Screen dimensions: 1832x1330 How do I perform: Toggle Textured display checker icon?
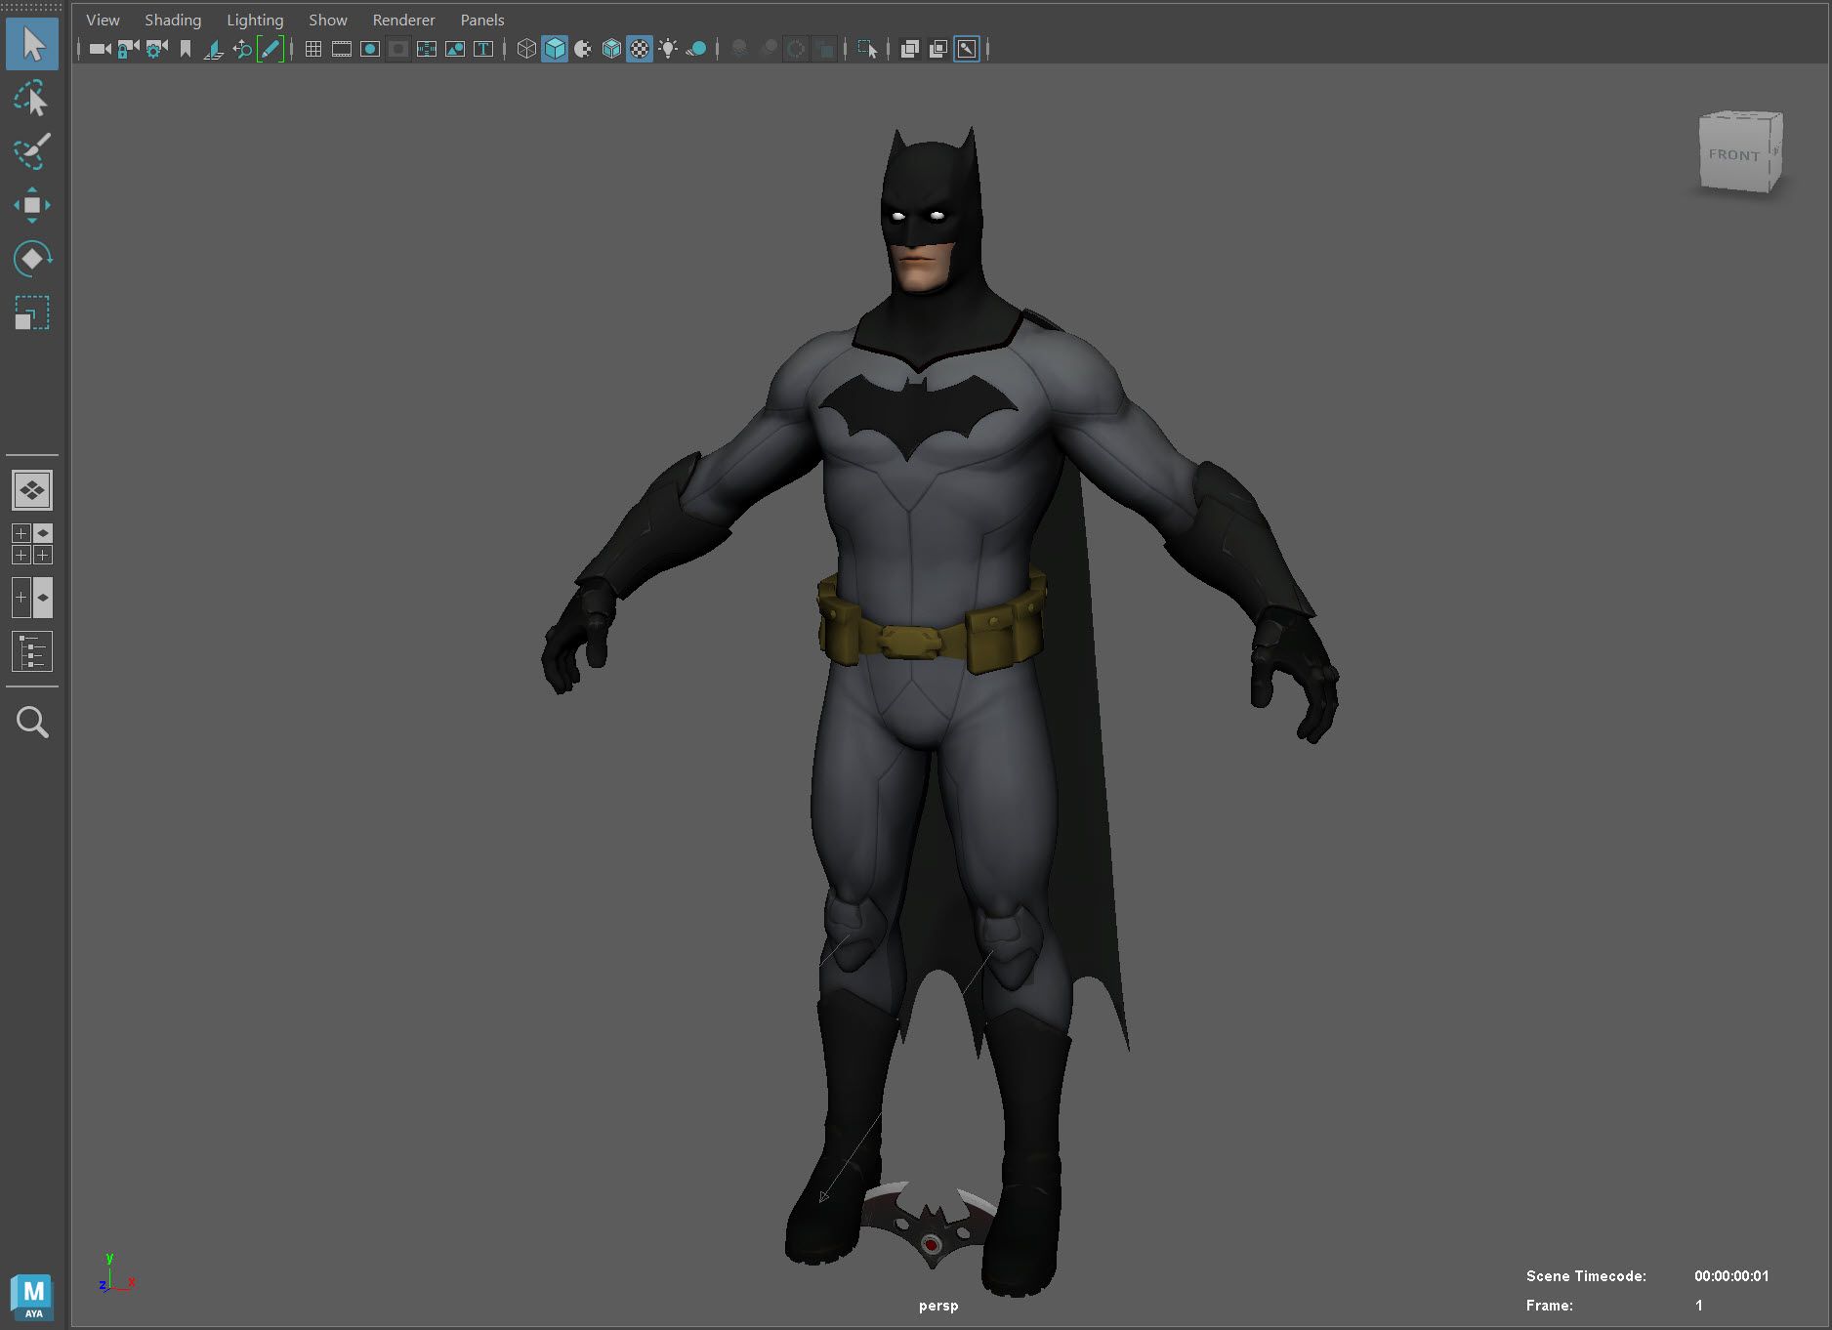coord(640,49)
